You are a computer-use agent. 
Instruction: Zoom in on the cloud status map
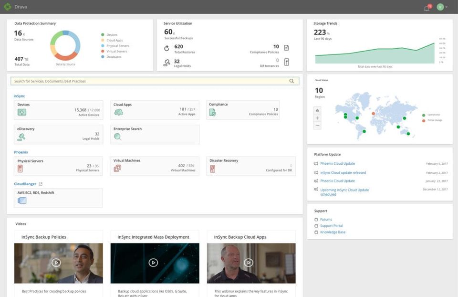[x=317, y=118]
